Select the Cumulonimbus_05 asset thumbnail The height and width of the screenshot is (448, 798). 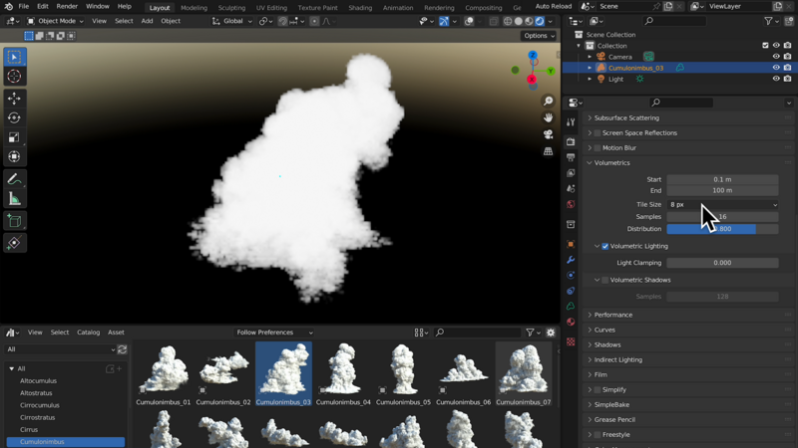(403, 374)
